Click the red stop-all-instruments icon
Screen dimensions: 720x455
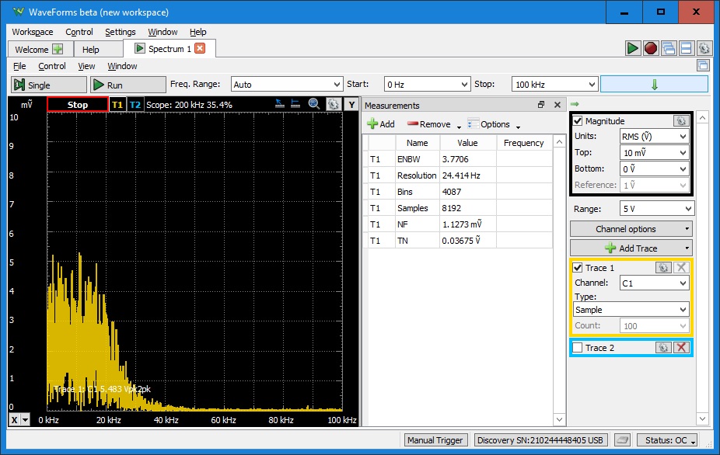tap(651, 48)
